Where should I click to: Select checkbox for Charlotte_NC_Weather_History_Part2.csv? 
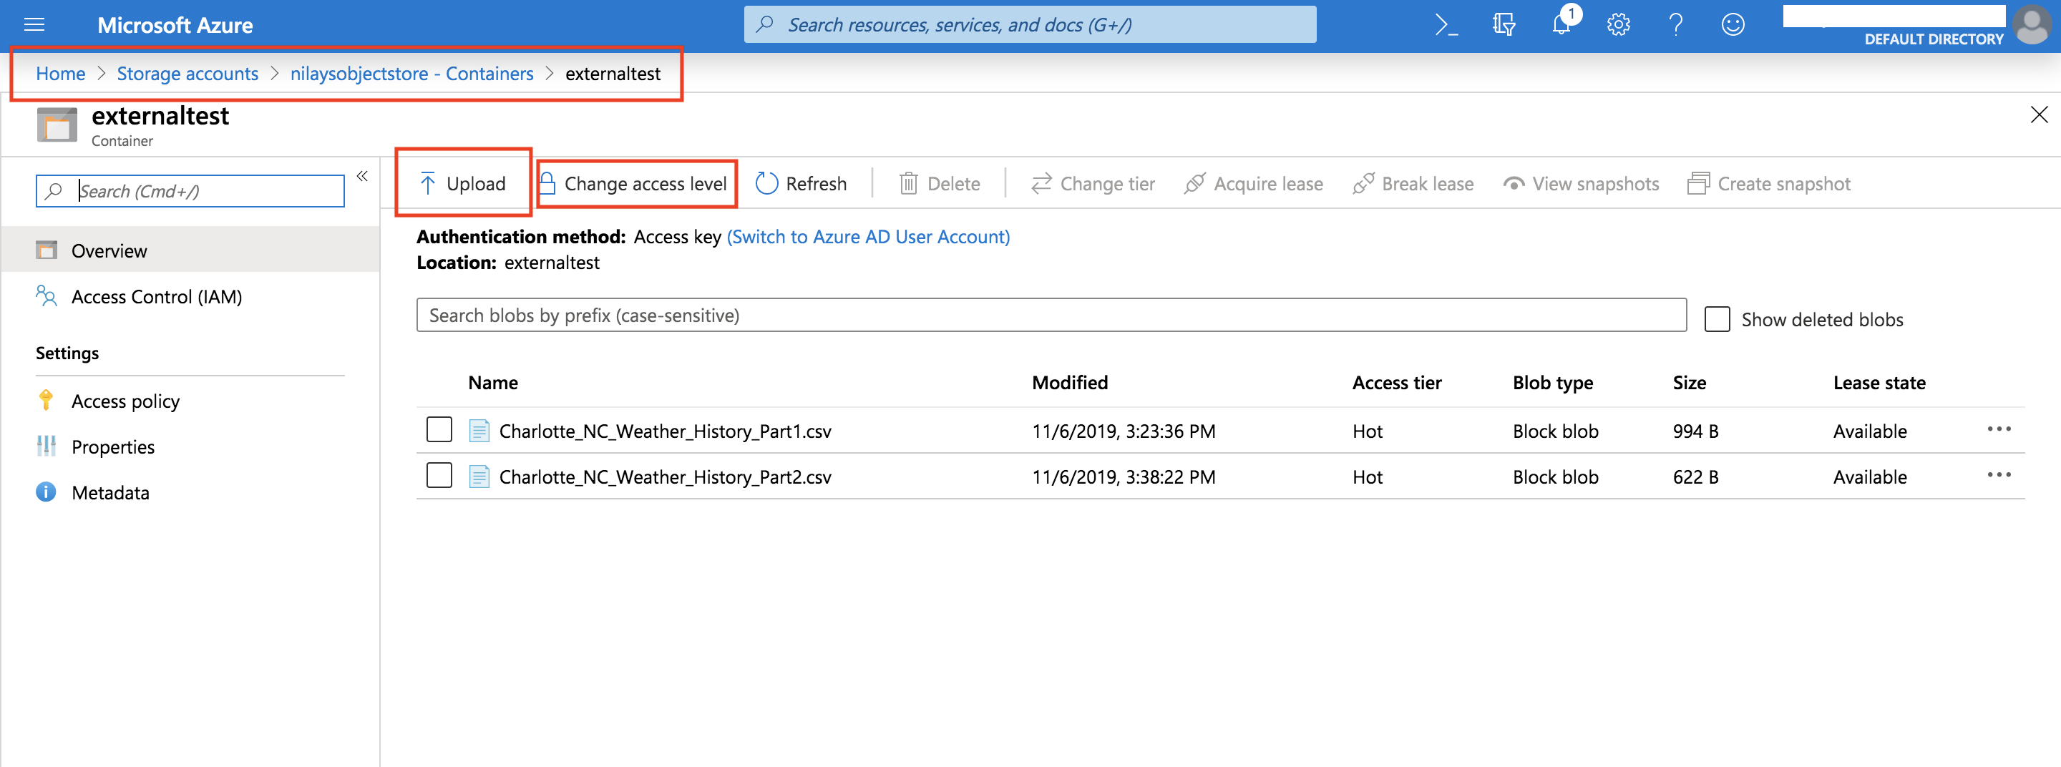pyautogui.click(x=439, y=475)
